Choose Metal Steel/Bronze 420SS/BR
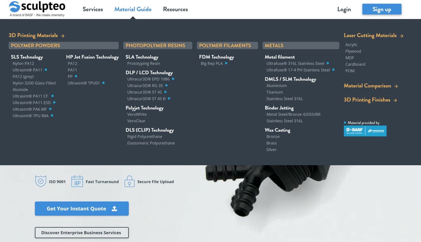Screen dimensions: 421x242 click(x=293, y=114)
